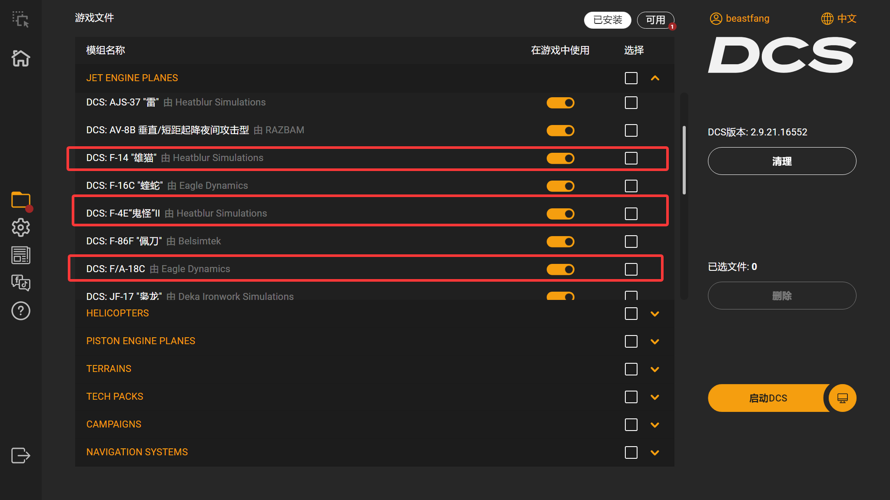
Task: Open the settings gear icon
Action: [20, 227]
